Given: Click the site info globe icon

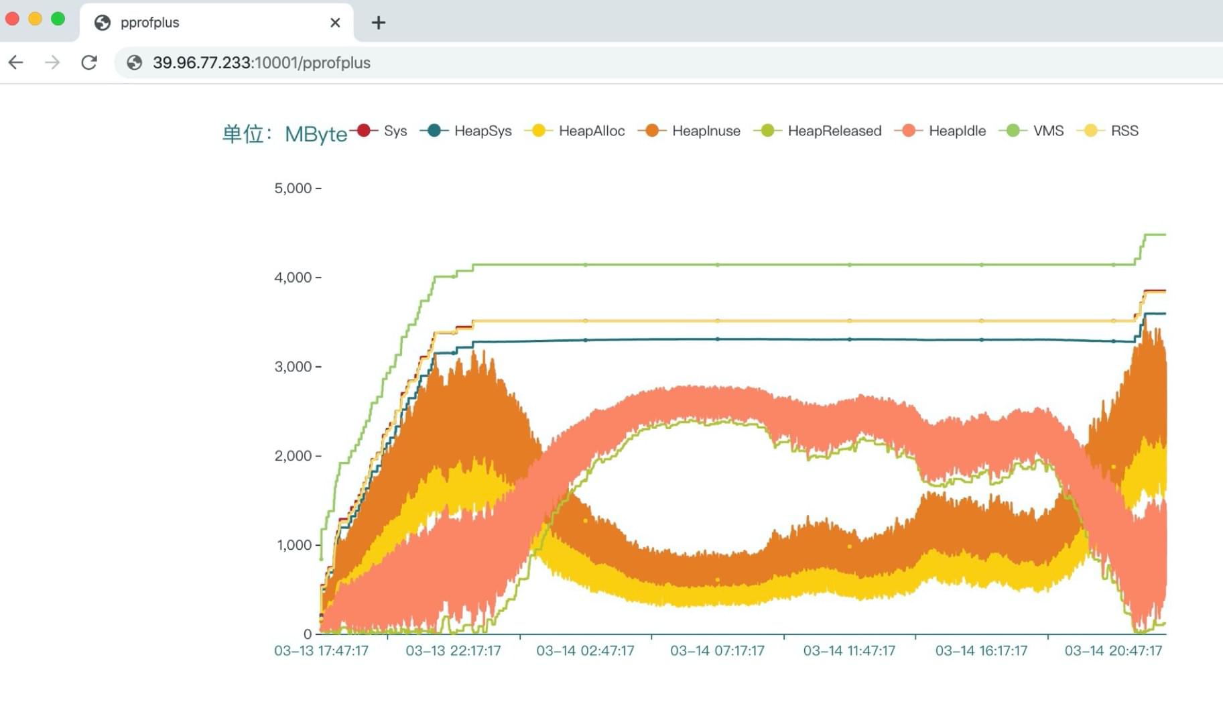Looking at the screenshot, I should pyautogui.click(x=135, y=62).
